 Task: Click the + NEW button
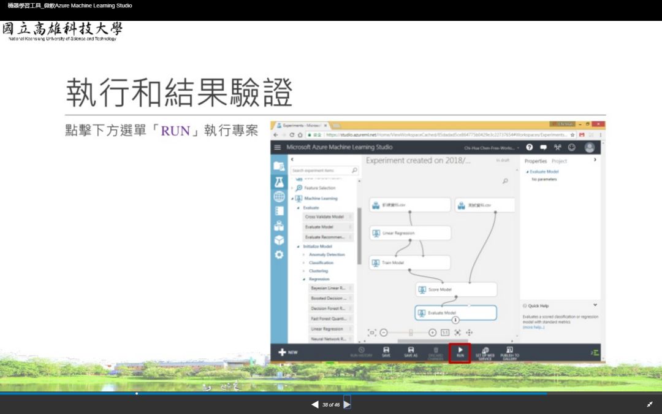pos(288,352)
